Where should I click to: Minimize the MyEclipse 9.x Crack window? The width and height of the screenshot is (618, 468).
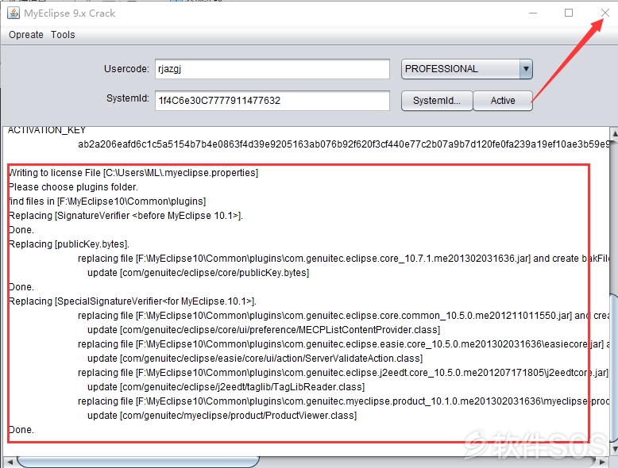click(x=533, y=13)
